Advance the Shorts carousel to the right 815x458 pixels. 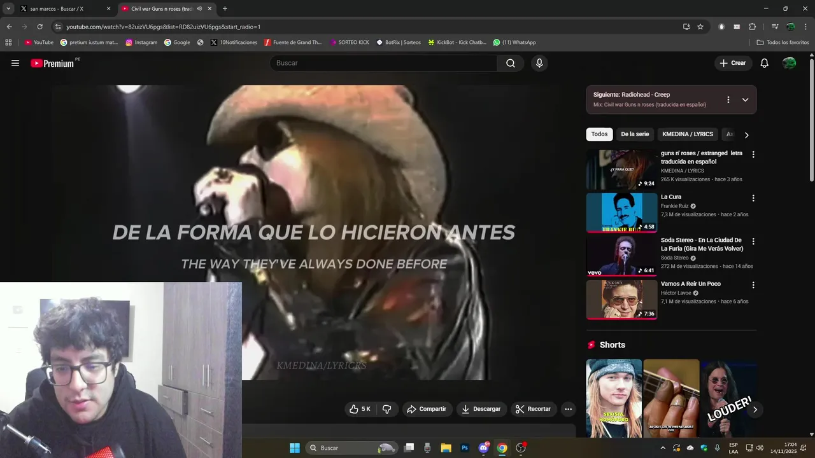[755, 410]
